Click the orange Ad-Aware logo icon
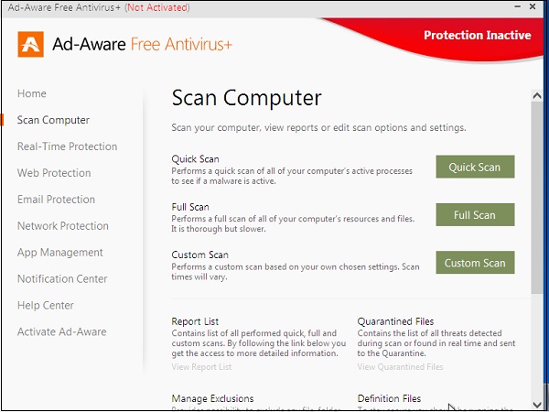Screen dimensions: 549x412 [x=31, y=44]
